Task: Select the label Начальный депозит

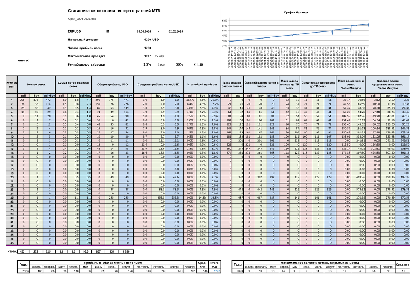Action: click(x=83, y=40)
